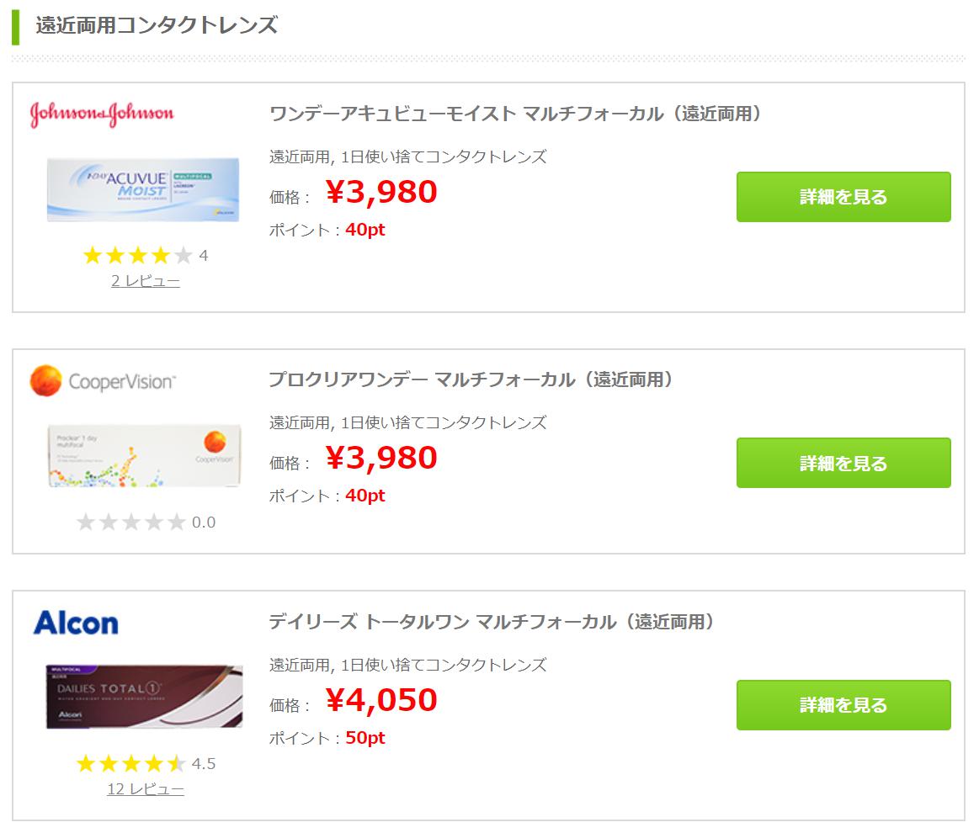Click 詳細を見る for Proclear One Day multifocal
Image resolution: width=979 pixels, height=833 pixels.
[843, 463]
